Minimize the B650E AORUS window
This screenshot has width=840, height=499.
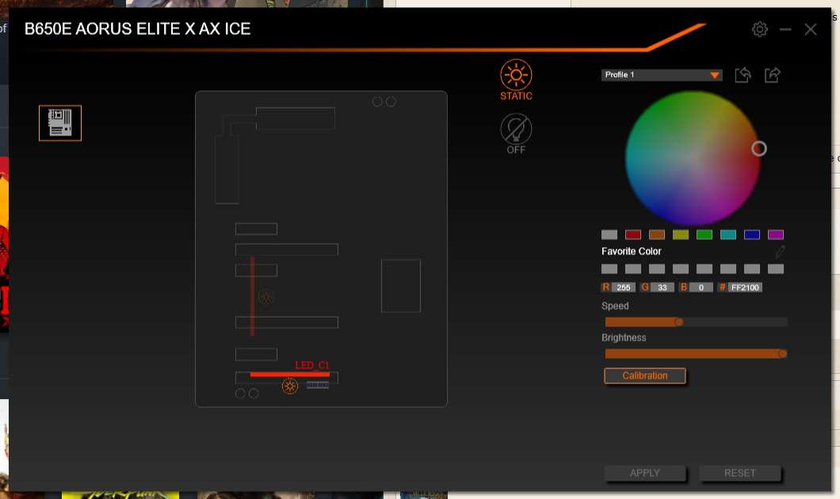pos(785,29)
